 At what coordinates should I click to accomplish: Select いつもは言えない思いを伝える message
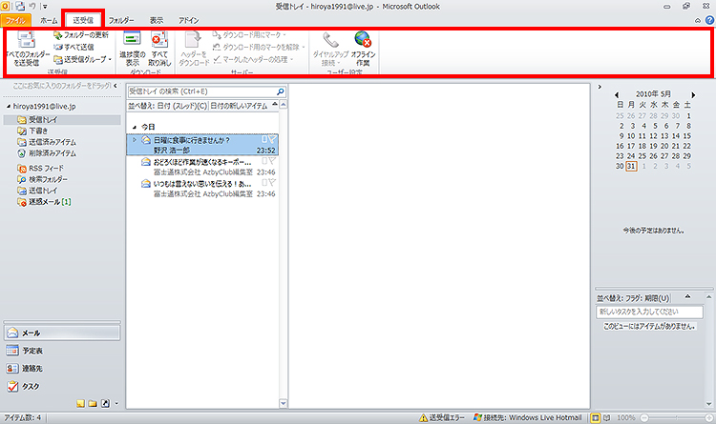pos(202,189)
